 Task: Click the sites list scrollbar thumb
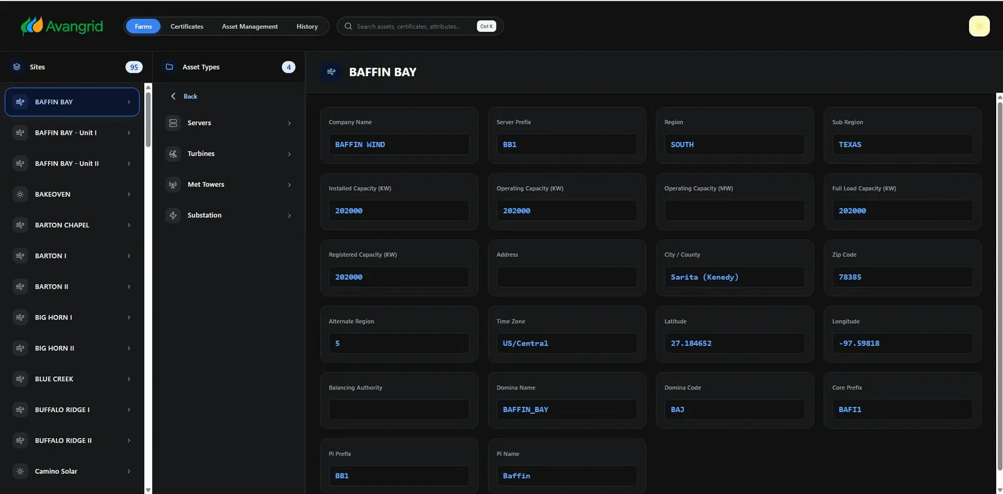148,119
